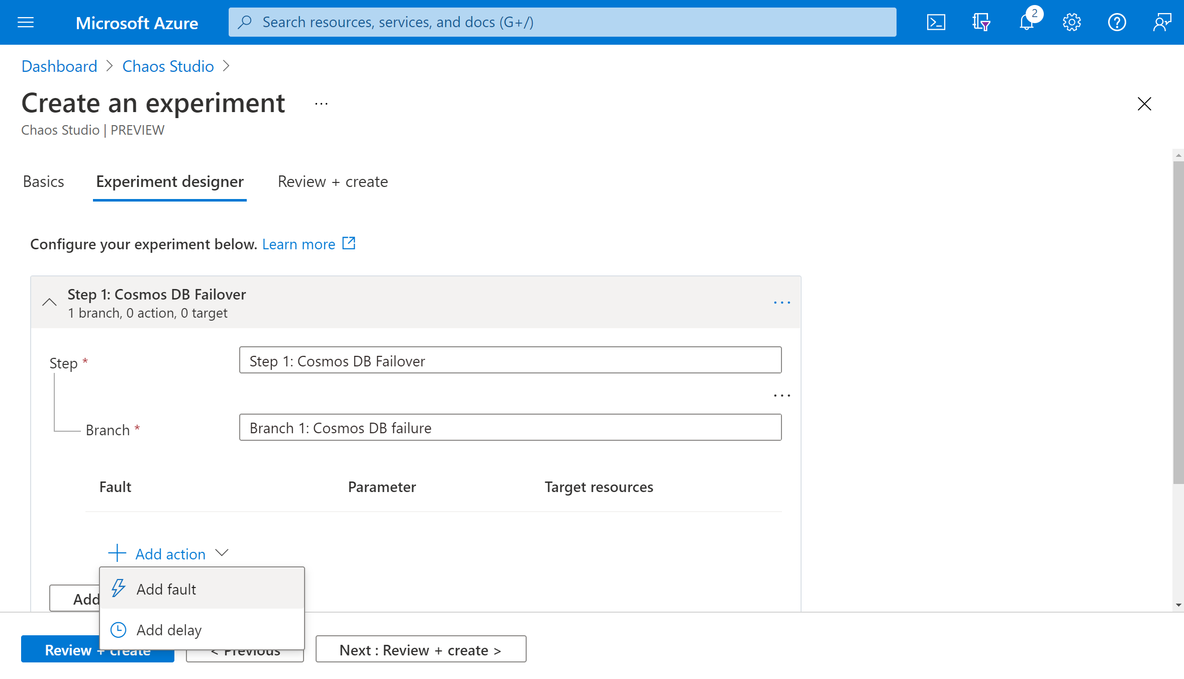The image size is (1184, 679).
Task: Click the ellipsis menu on Step 1
Action: [781, 303]
